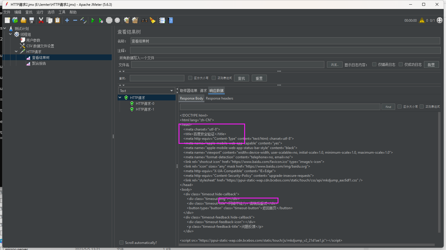Image resolution: width=446 pixels, height=250 pixels.
Task: Toggle 仅成功日志 checkbox
Action: (x=401, y=64)
